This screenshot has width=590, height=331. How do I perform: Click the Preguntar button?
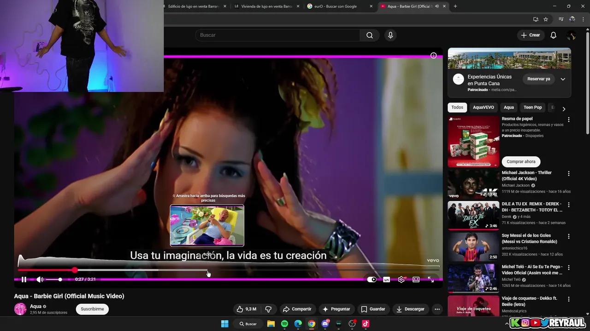point(336,309)
